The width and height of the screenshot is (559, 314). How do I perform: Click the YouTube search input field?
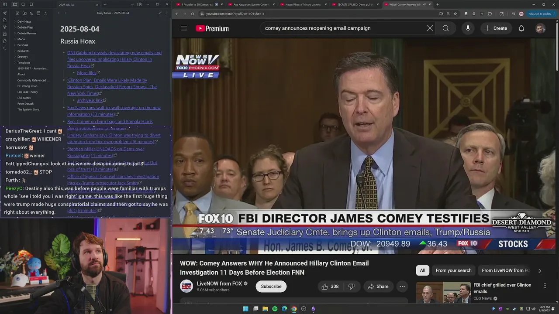point(343,28)
